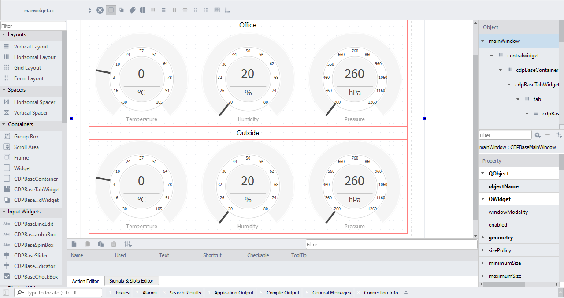Collapse mainWindow node in Object tree
The image size is (564, 298).
pos(483,41)
